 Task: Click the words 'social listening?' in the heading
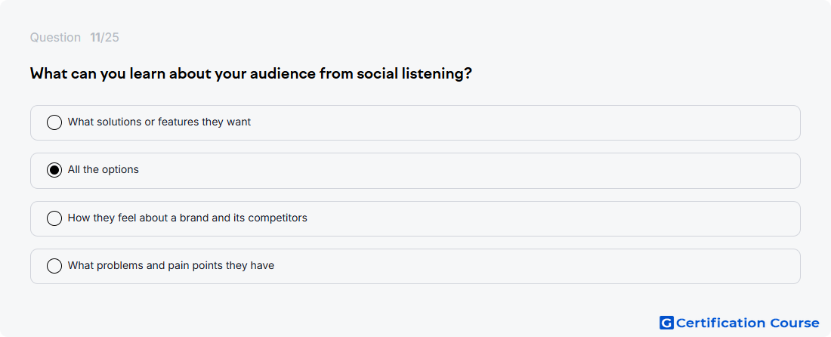(414, 73)
